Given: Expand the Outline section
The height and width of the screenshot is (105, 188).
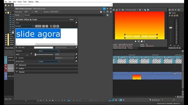Looking at the screenshot, I should pyautogui.click(x=17, y=69).
